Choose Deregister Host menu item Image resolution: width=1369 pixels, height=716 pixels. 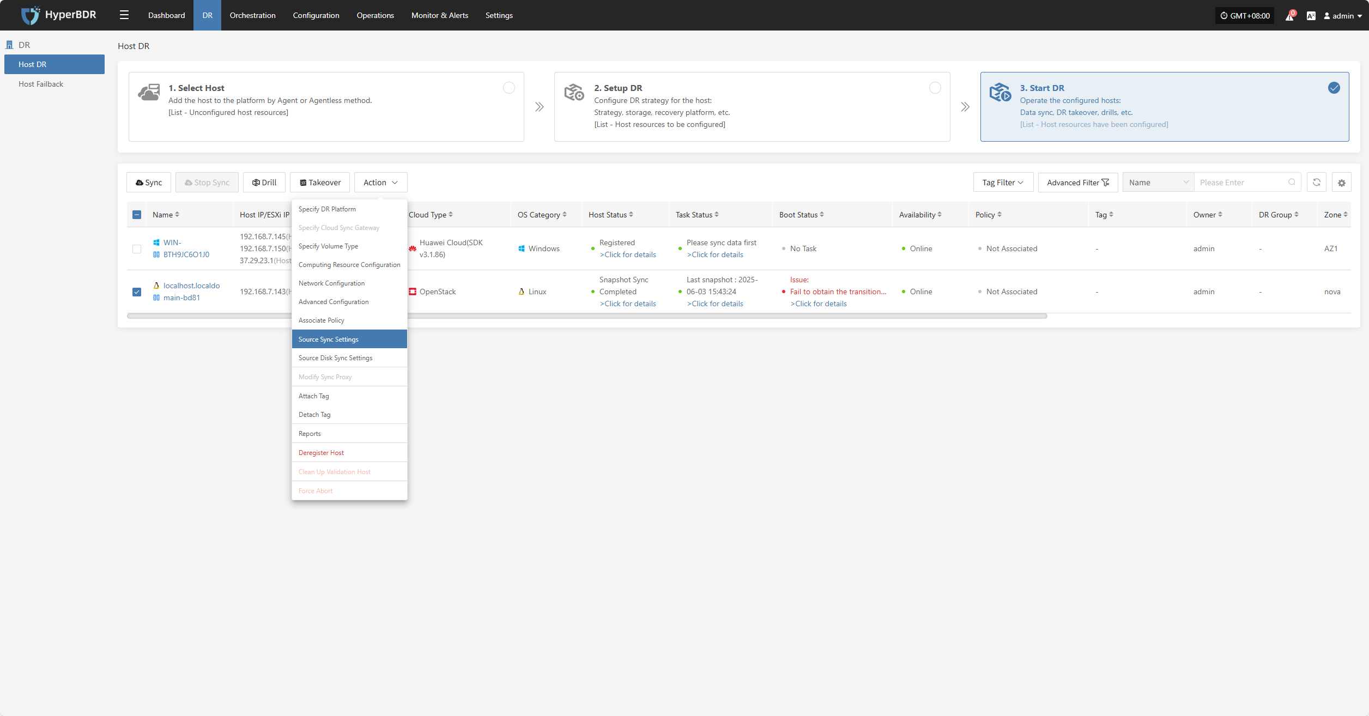(349, 453)
